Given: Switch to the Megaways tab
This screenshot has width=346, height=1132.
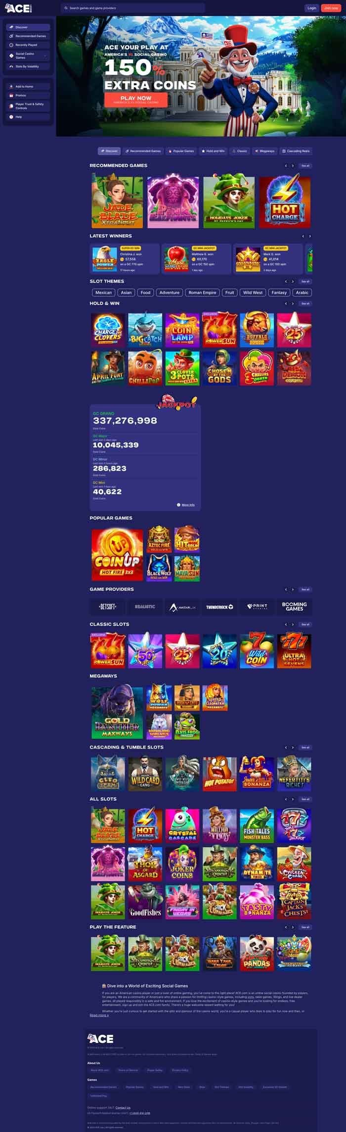Looking at the screenshot, I should [265, 151].
